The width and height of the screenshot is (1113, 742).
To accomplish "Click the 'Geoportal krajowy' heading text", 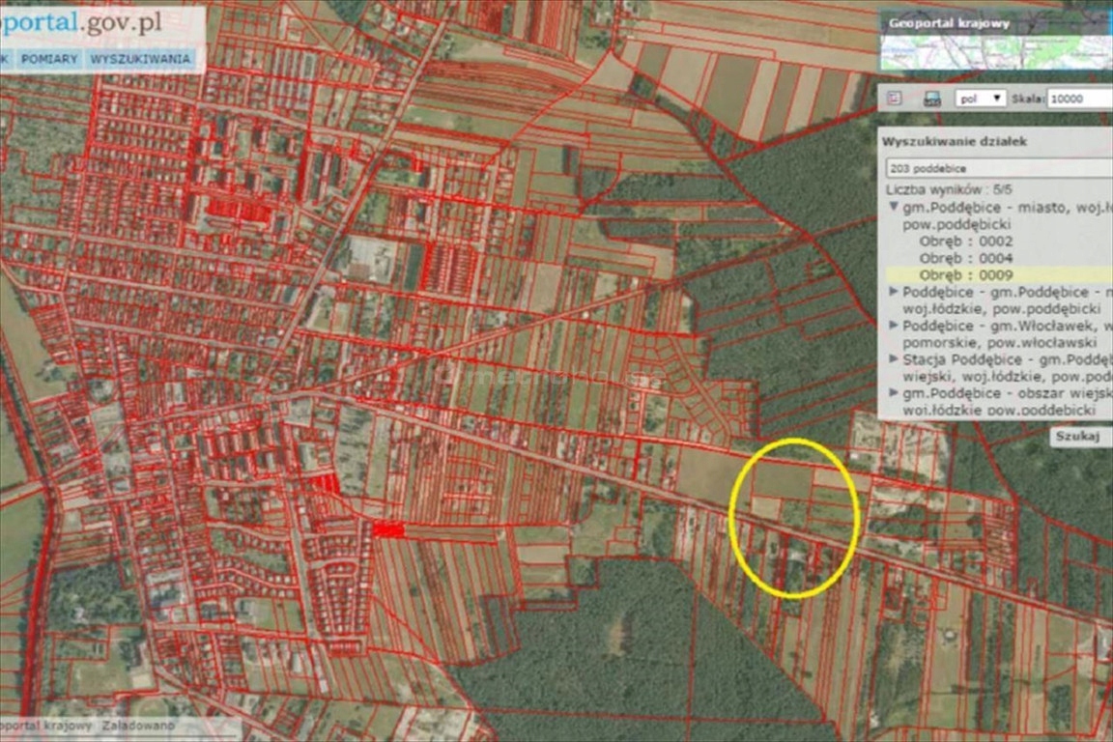I will (949, 23).
